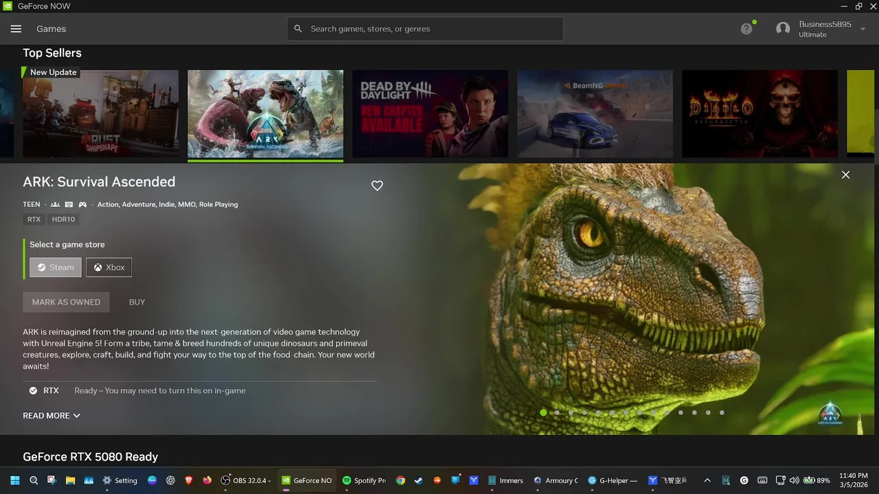Click the Top Sellers heading

click(x=52, y=53)
